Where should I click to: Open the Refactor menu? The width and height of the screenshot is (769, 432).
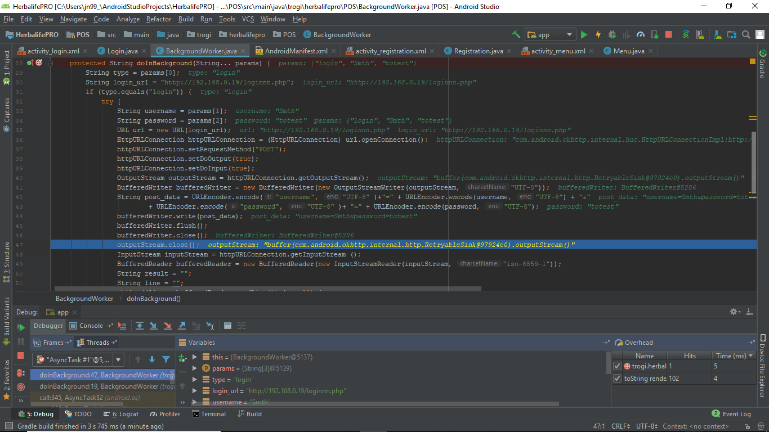[159, 19]
